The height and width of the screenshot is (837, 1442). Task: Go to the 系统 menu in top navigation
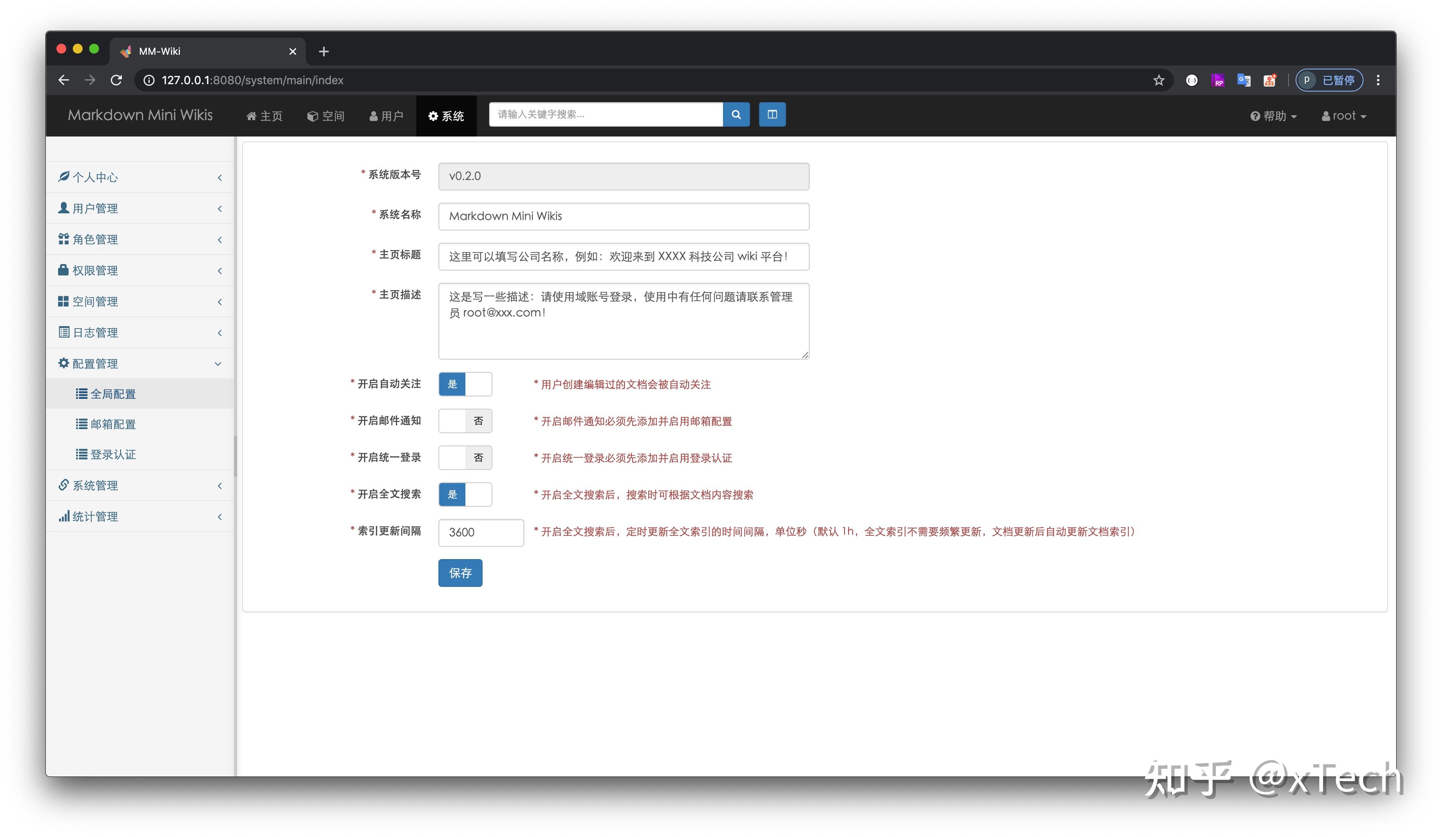446,116
